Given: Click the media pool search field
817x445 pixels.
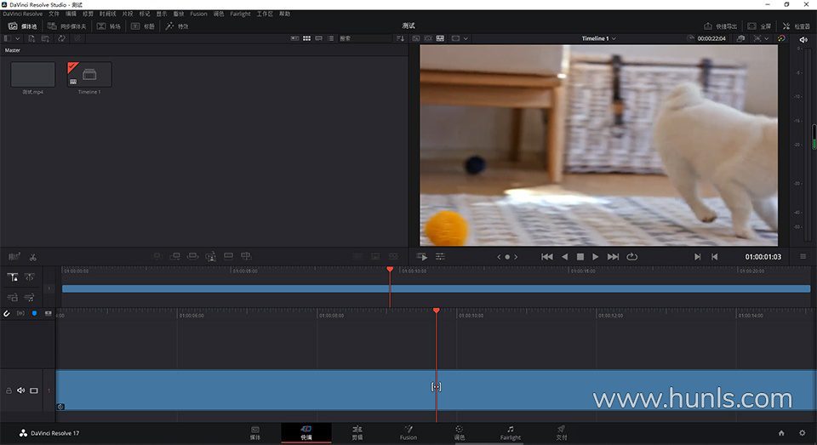Looking at the screenshot, I should point(365,38).
